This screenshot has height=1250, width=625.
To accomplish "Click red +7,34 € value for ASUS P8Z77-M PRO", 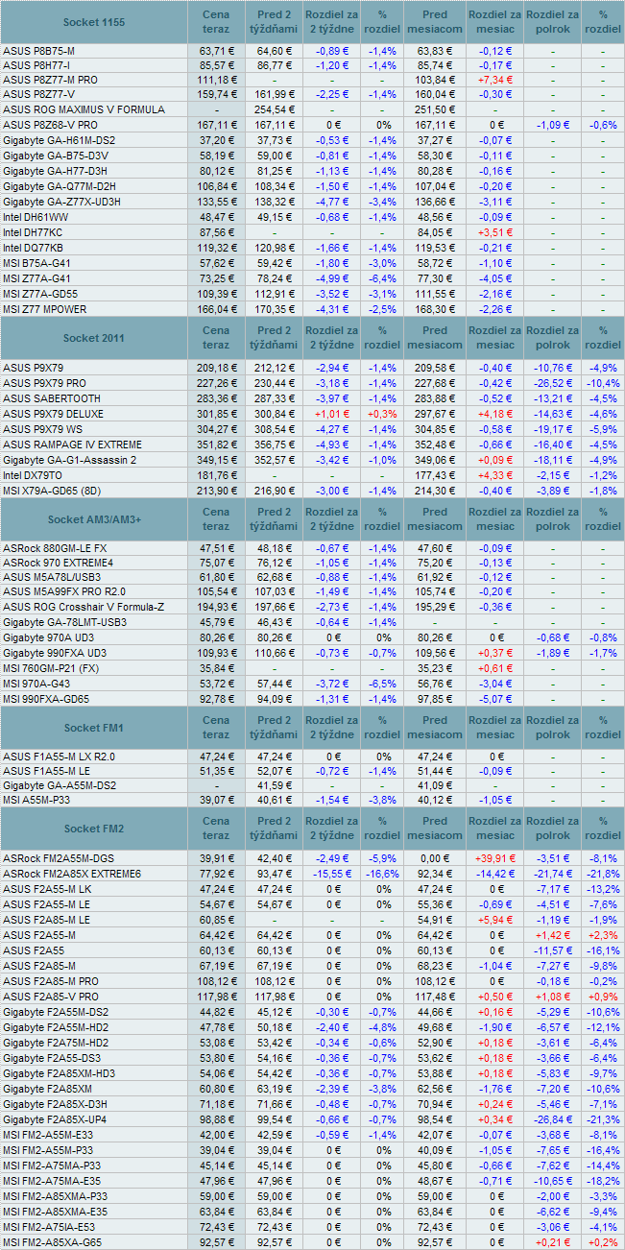I will pos(494,79).
